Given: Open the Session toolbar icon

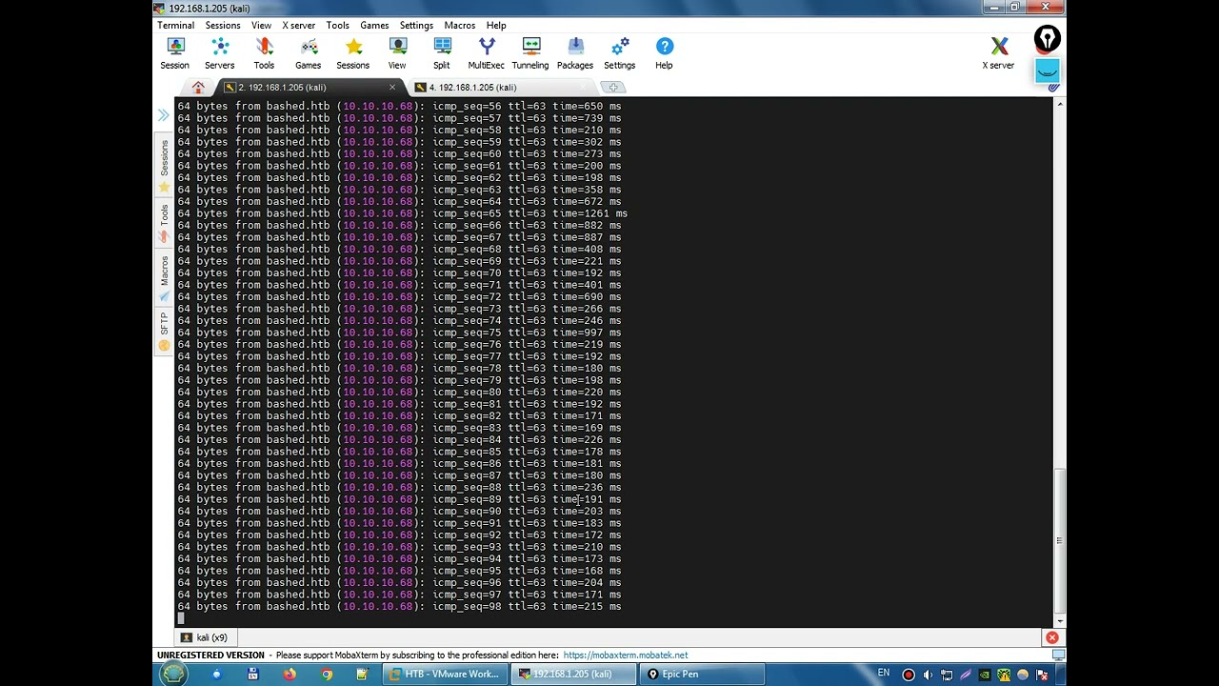Looking at the screenshot, I should tap(175, 53).
